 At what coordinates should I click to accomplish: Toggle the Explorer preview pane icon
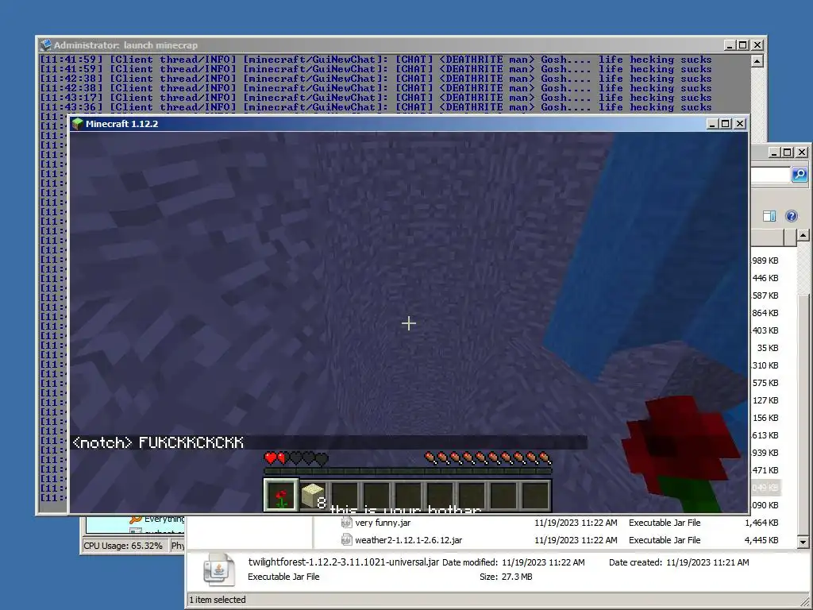click(769, 216)
